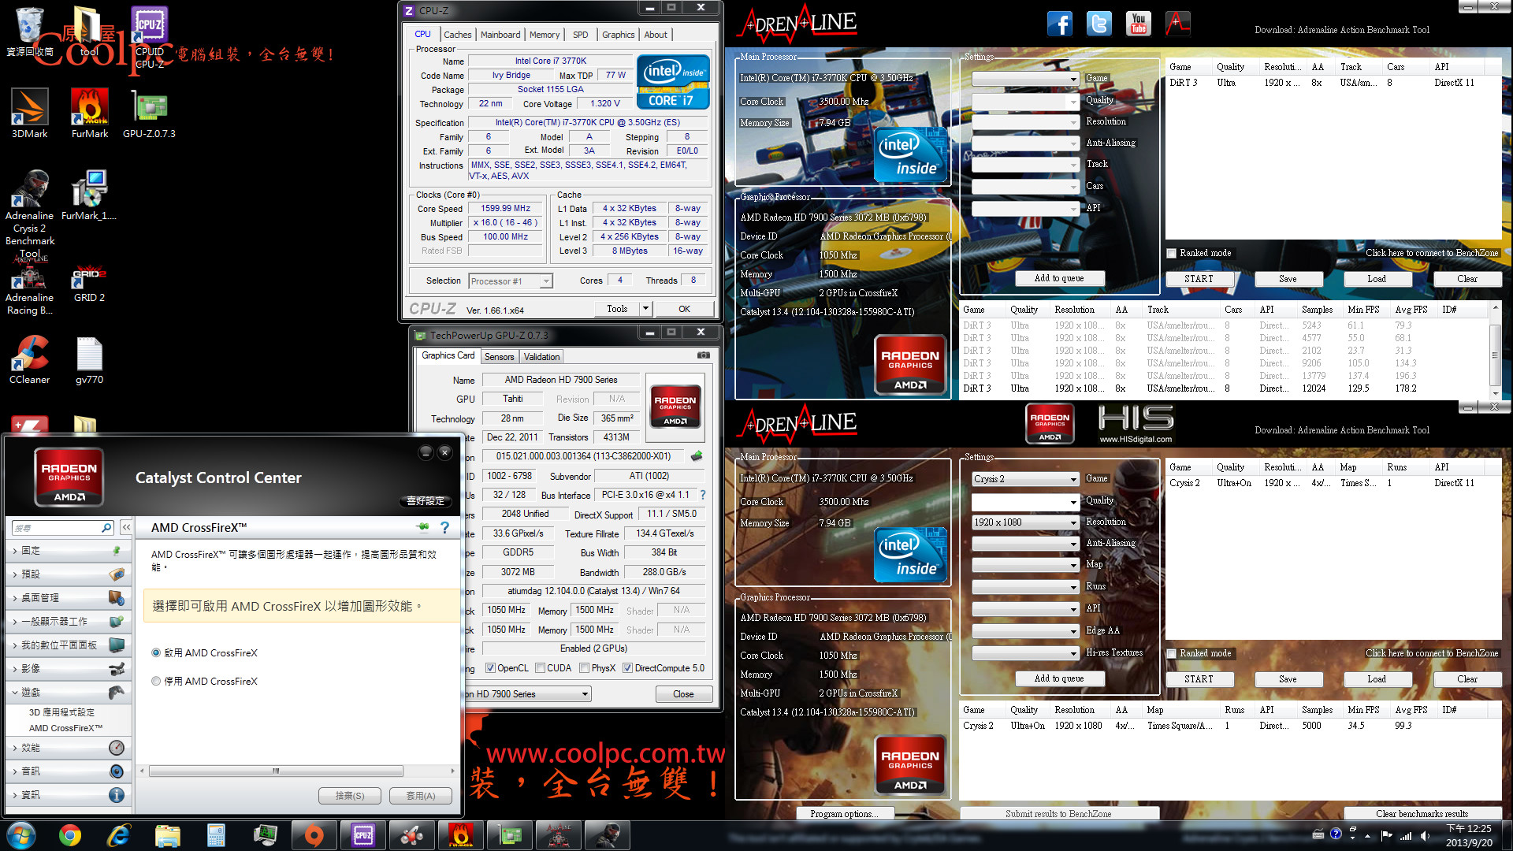Switch to the Sensors tab in GPU-Z

coord(499,357)
